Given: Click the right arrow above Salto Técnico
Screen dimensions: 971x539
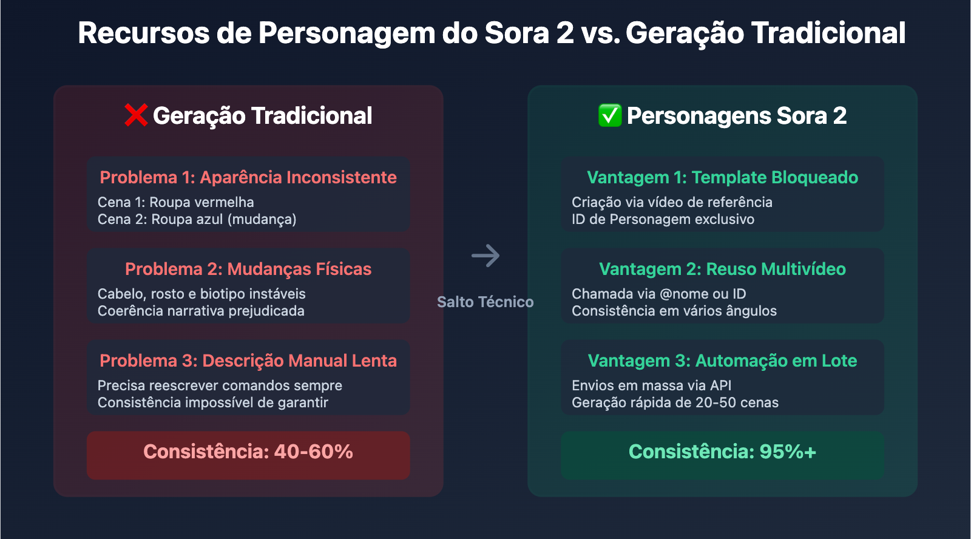Looking at the screenshot, I should pos(486,256).
